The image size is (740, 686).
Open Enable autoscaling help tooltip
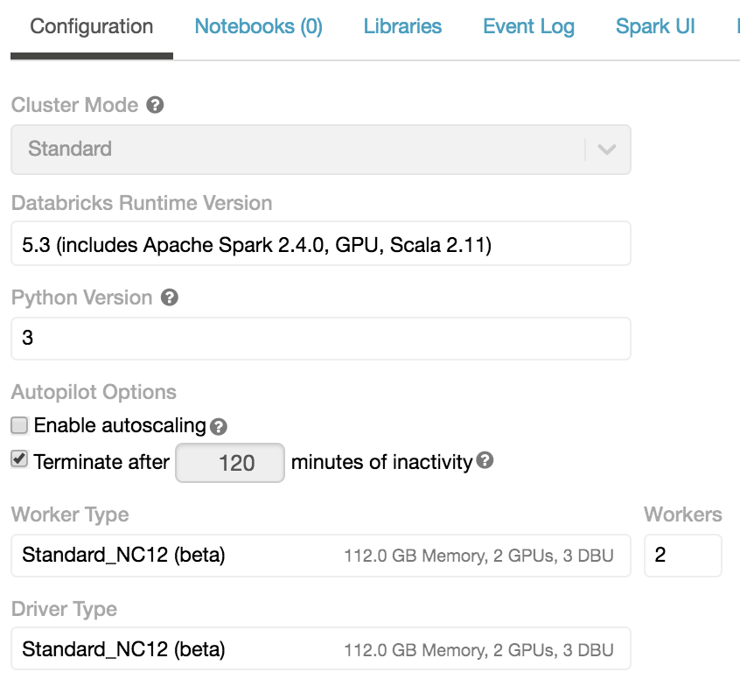point(218,427)
